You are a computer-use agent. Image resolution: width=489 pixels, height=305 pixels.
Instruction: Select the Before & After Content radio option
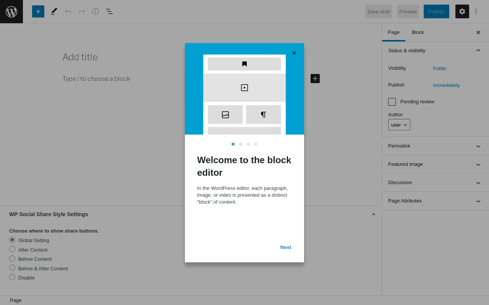(x=12, y=268)
